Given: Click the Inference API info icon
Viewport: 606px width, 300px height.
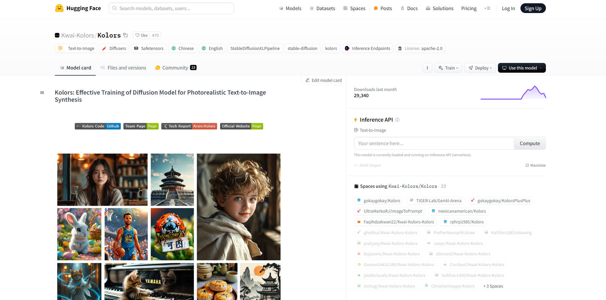Looking at the screenshot, I should [397, 120].
